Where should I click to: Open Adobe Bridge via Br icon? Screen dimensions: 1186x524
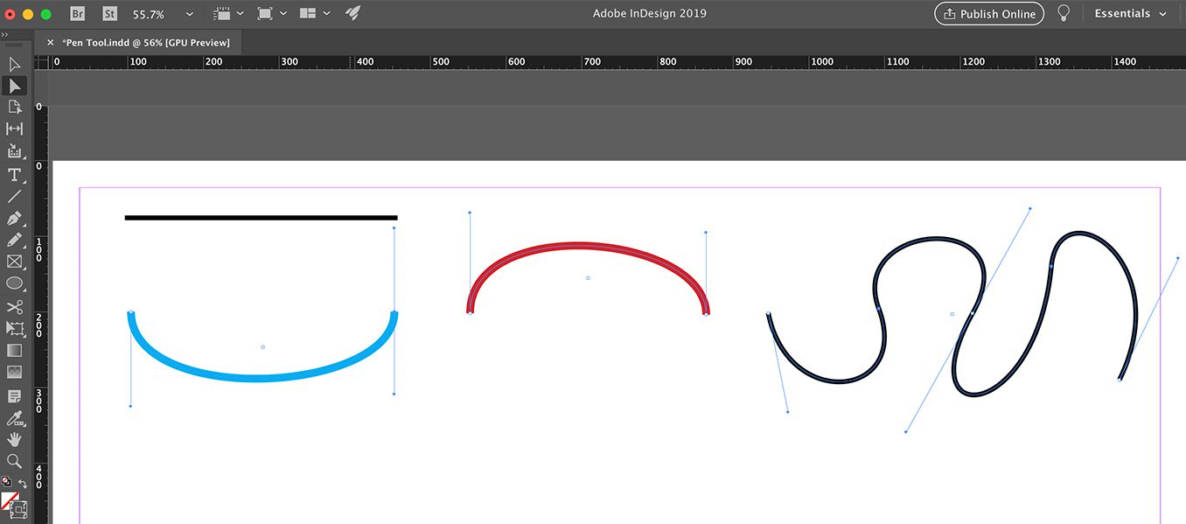[x=78, y=14]
